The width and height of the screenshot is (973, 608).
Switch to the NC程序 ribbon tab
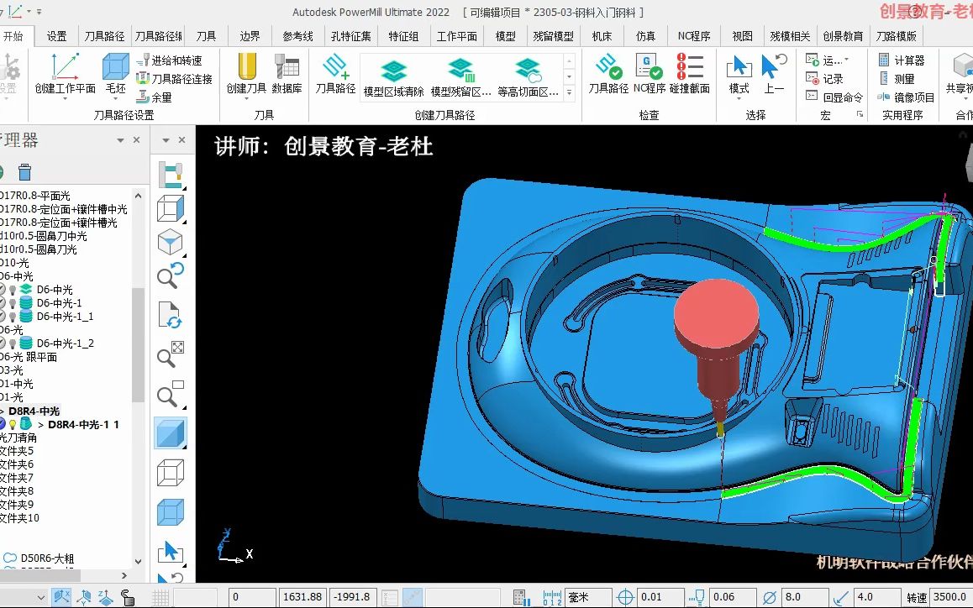tap(694, 36)
